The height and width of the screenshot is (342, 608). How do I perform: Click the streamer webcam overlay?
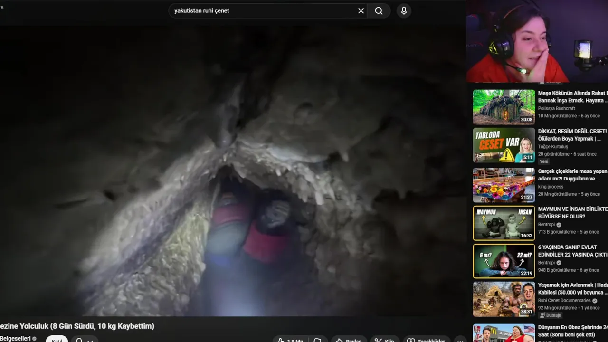537,41
